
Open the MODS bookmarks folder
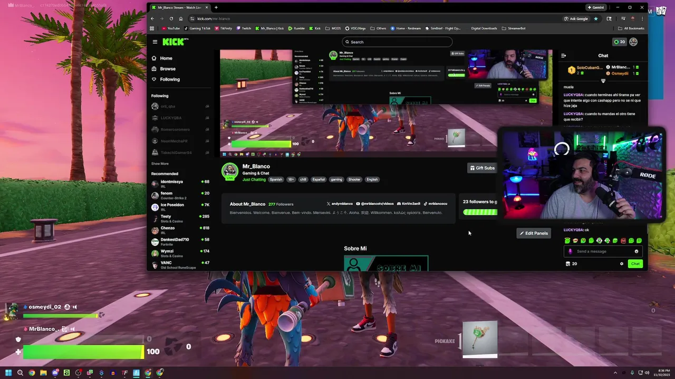(x=333, y=28)
